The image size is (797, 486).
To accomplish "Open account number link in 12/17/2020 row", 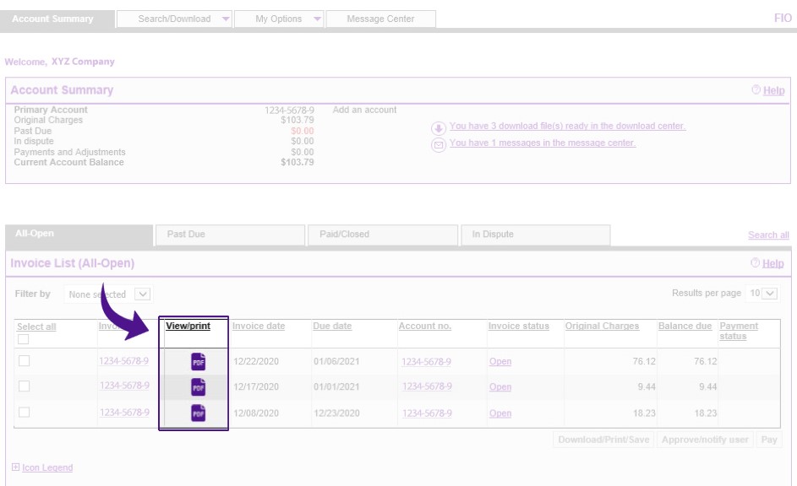I will click(x=427, y=386).
